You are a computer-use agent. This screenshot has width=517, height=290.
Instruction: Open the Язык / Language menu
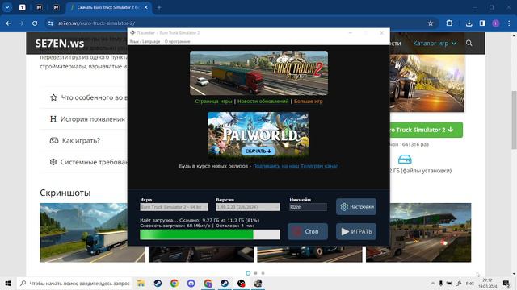pyautogui.click(x=145, y=41)
